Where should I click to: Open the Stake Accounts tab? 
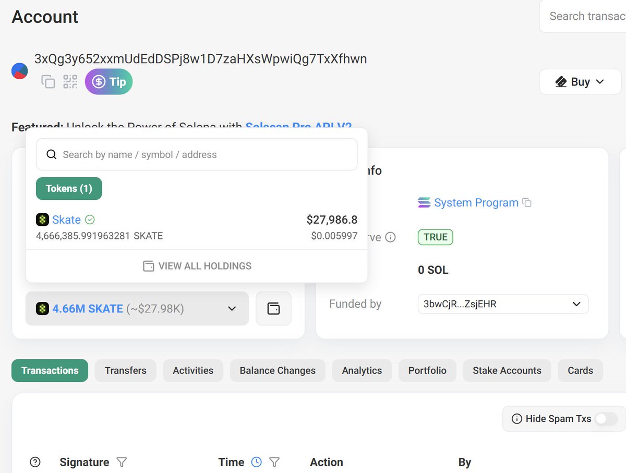click(507, 371)
